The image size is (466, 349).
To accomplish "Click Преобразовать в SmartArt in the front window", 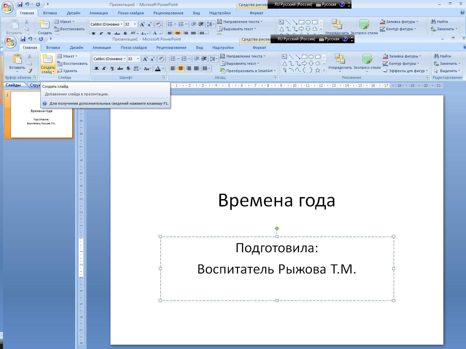I will tap(248, 71).
